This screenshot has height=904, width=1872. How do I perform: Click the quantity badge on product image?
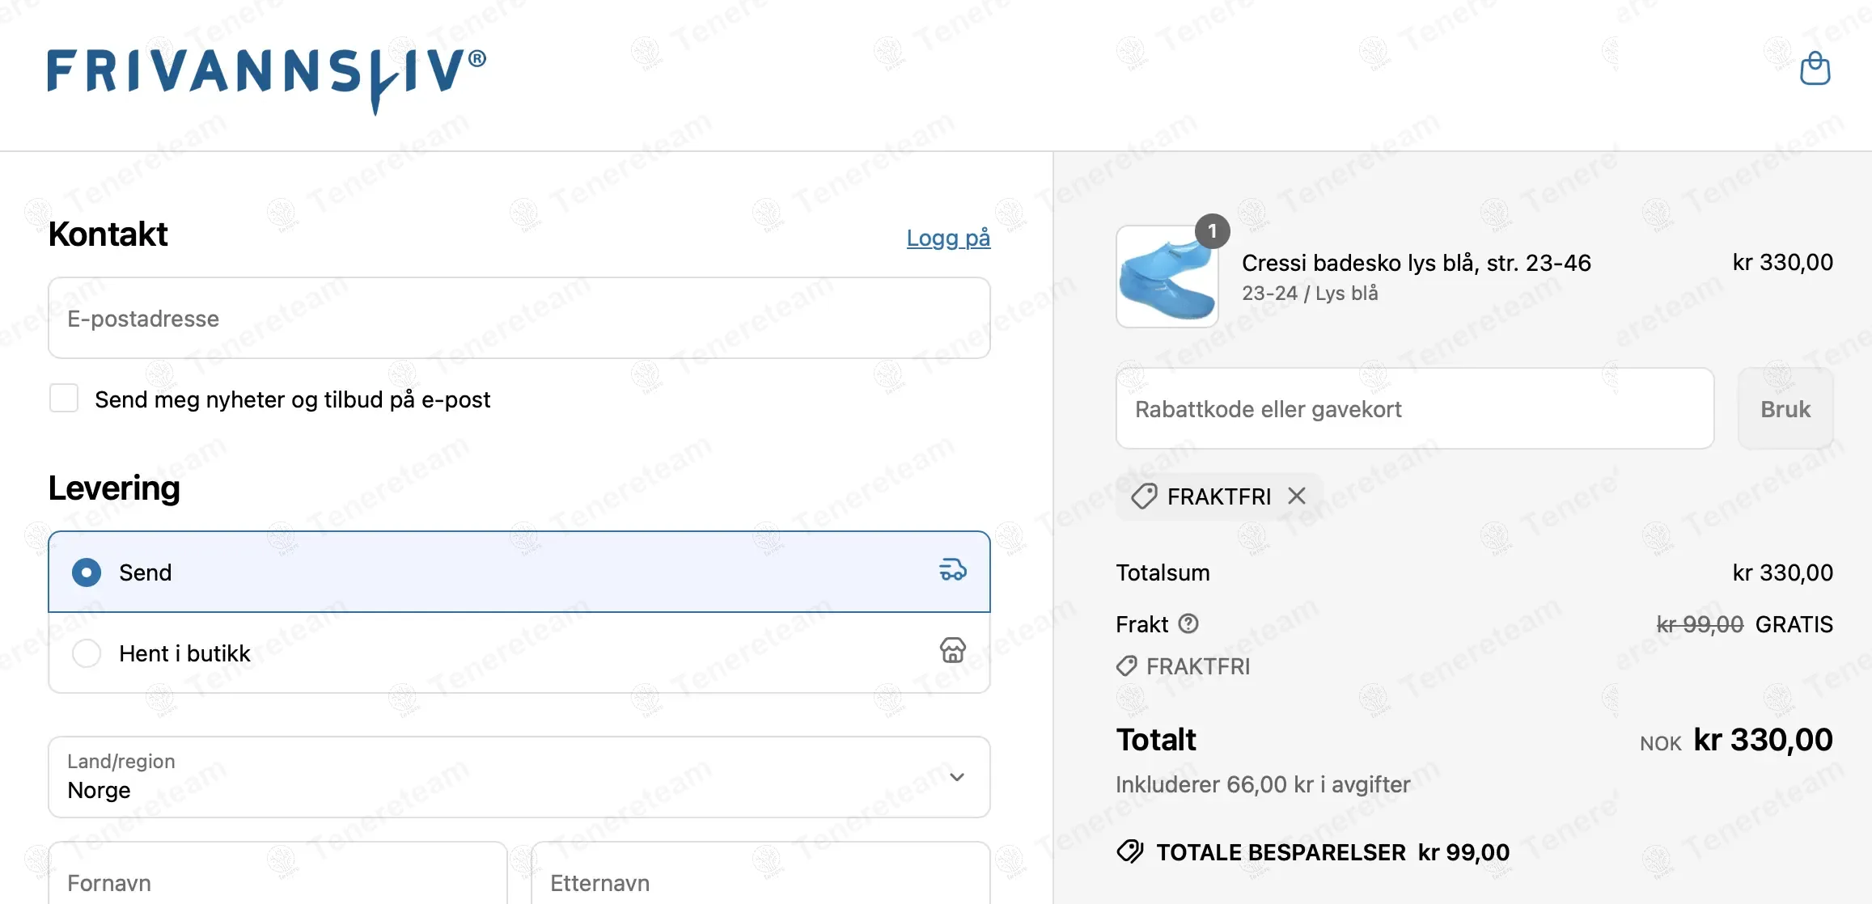point(1212,231)
